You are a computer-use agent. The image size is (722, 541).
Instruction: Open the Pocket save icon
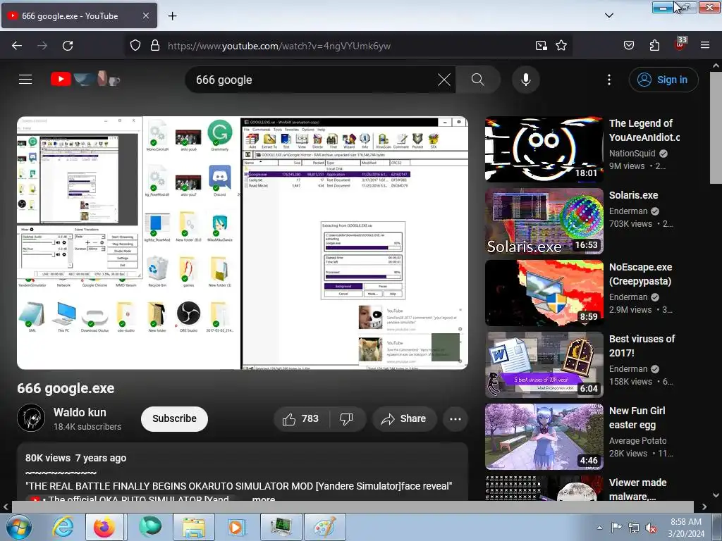pyautogui.click(x=629, y=46)
